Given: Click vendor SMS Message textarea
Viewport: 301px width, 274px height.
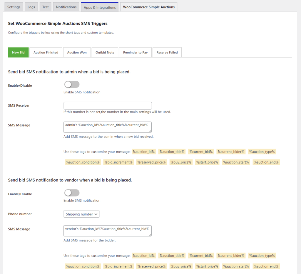Looking at the screenshot, I should (x=108, y=231).
